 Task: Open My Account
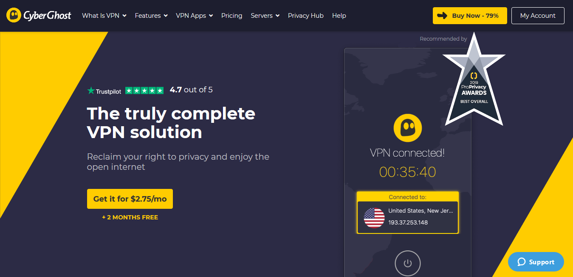coord(538,16)
